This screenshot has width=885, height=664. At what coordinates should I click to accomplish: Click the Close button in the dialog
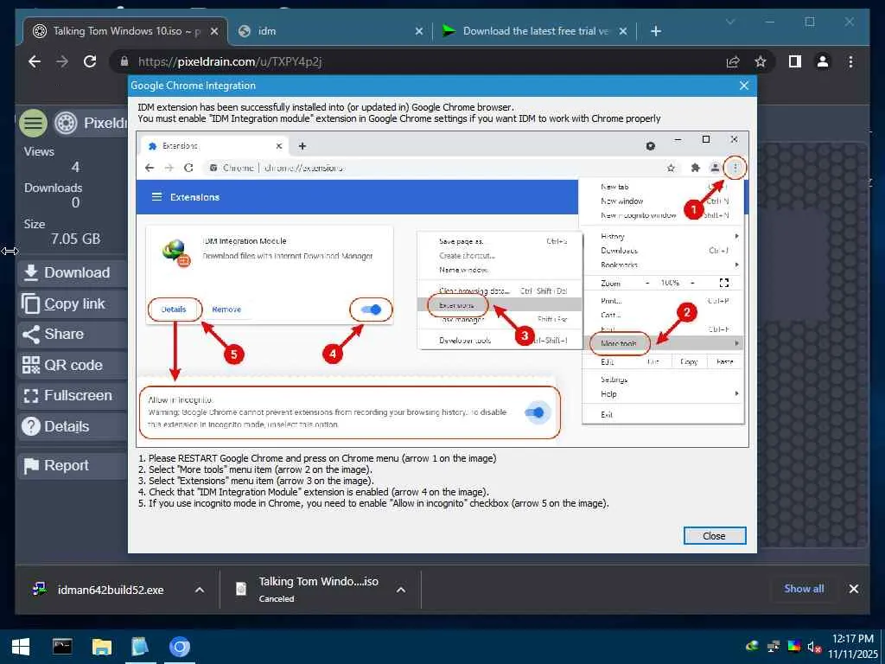(x=714, y=536)
